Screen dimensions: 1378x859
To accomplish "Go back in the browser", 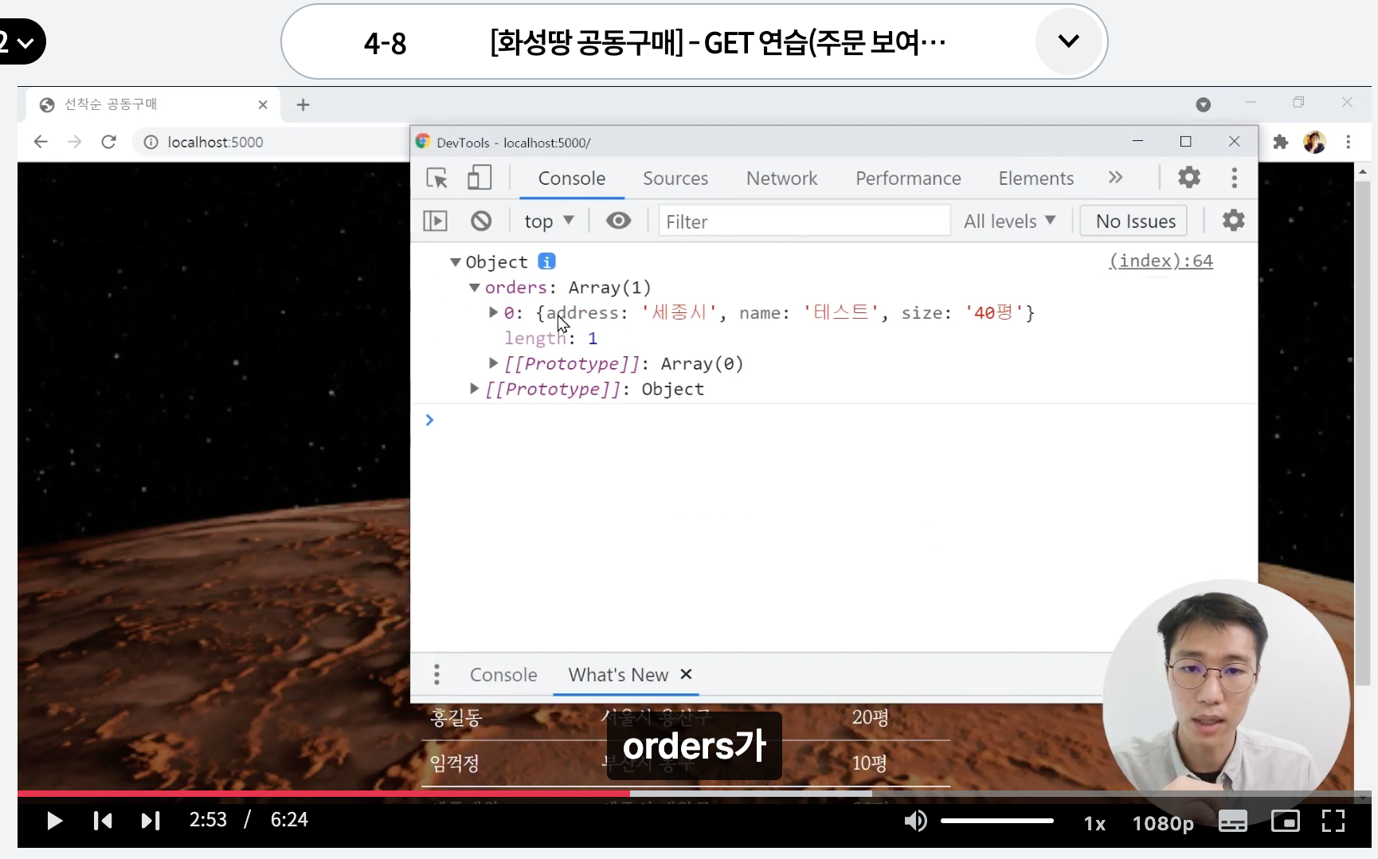I will pos(41,142).
